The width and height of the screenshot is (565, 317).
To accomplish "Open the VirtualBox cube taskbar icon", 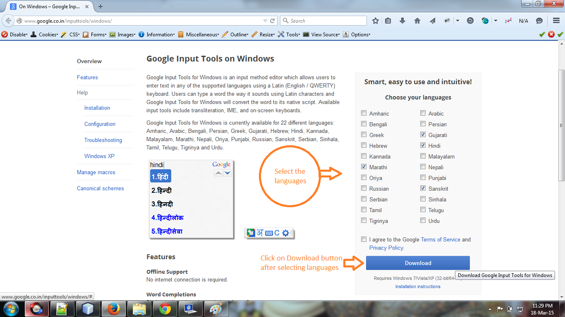I will (88, 309).
